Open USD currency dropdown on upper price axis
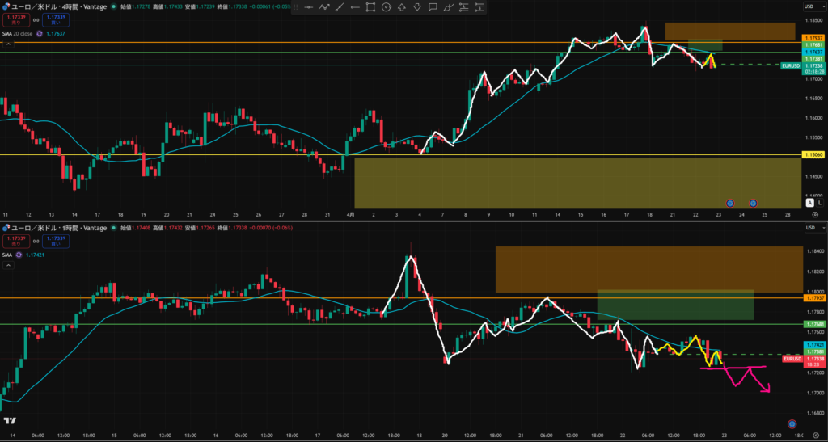This screenshot has height=442, width=828. [x=809, y=6]
